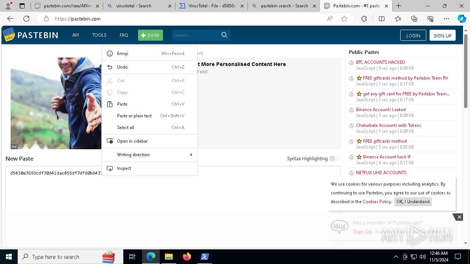The width and height of the screenshot is (470, 264).
Task: Click the green paste button
Action: point(151,35)
